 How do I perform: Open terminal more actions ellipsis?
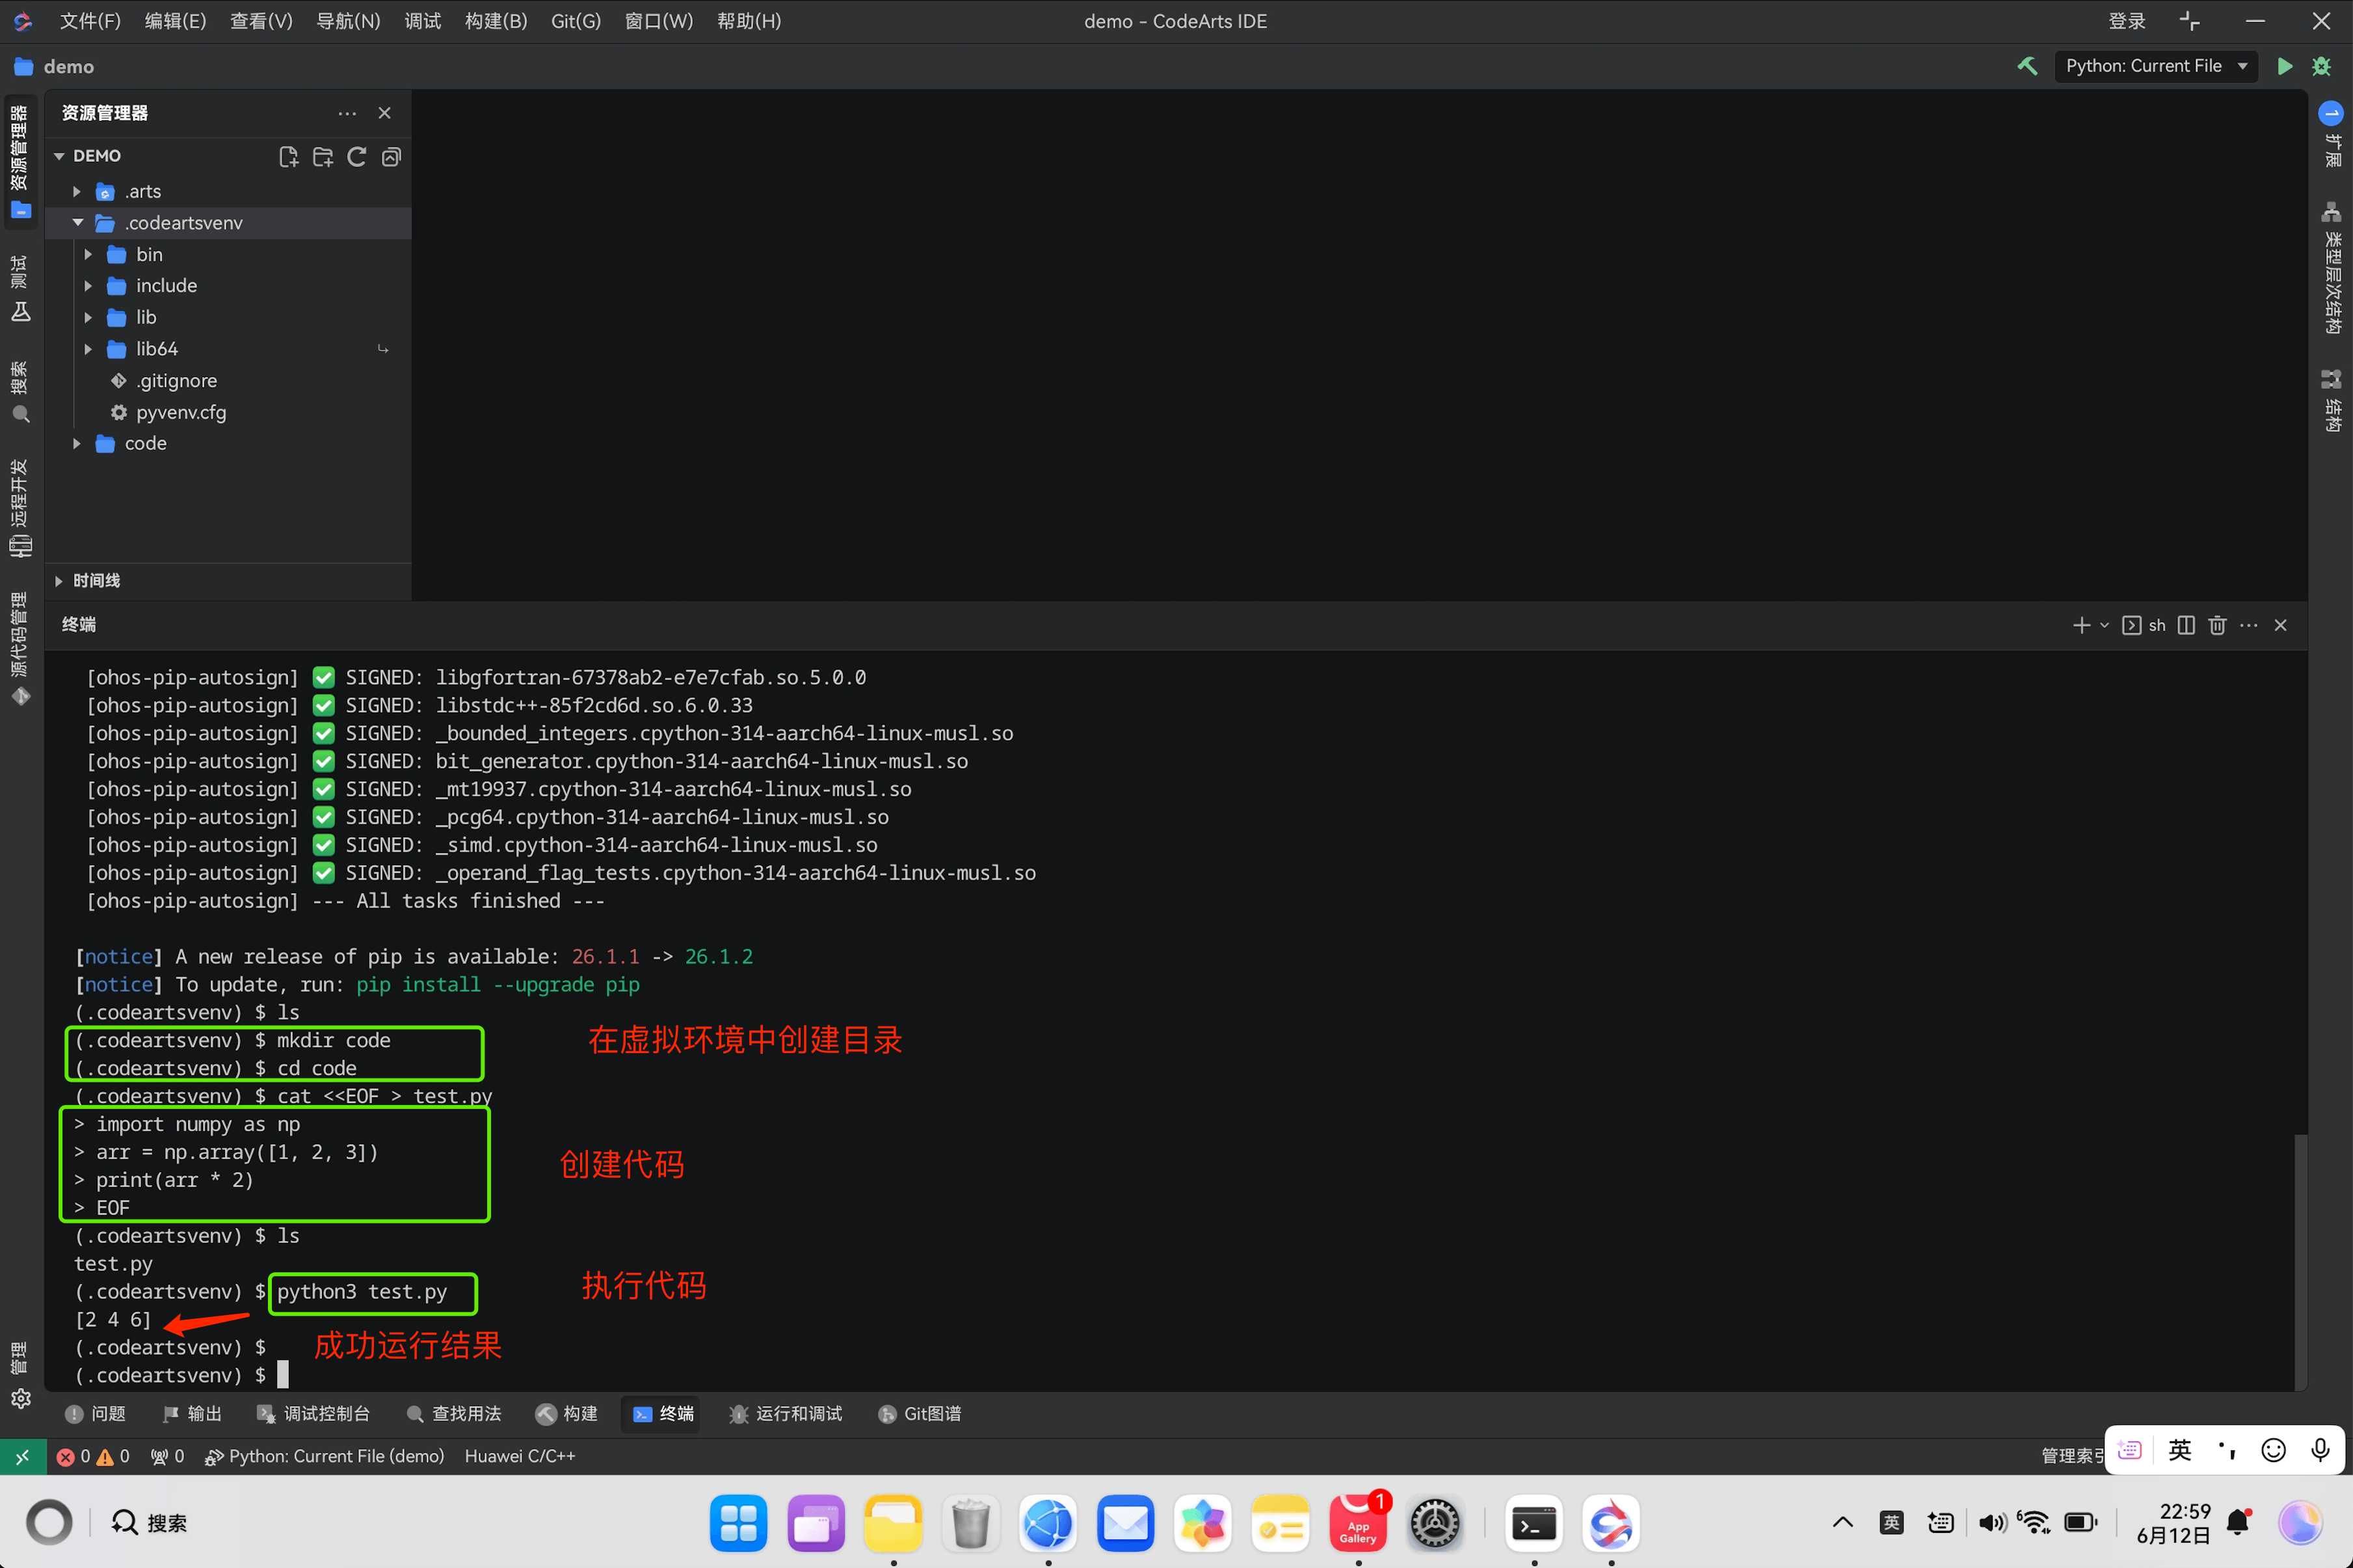[x=2249, y=625]
